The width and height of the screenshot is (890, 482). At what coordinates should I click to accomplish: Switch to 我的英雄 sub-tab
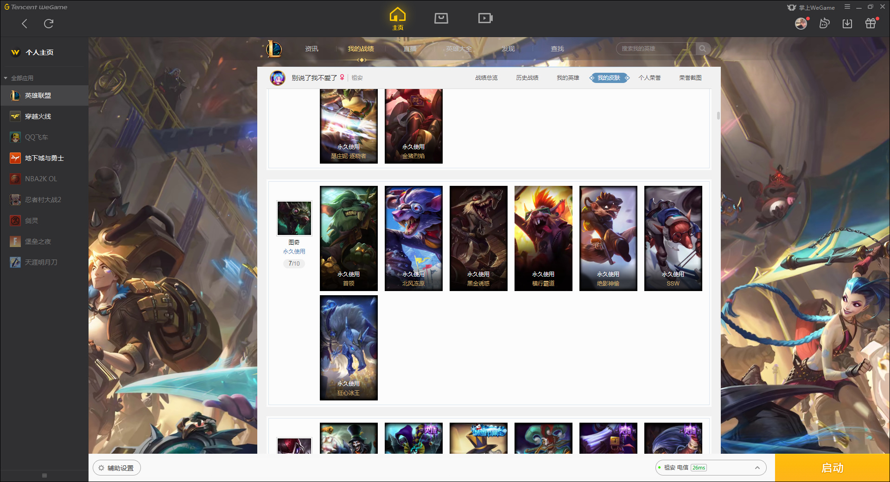(568, 78)
